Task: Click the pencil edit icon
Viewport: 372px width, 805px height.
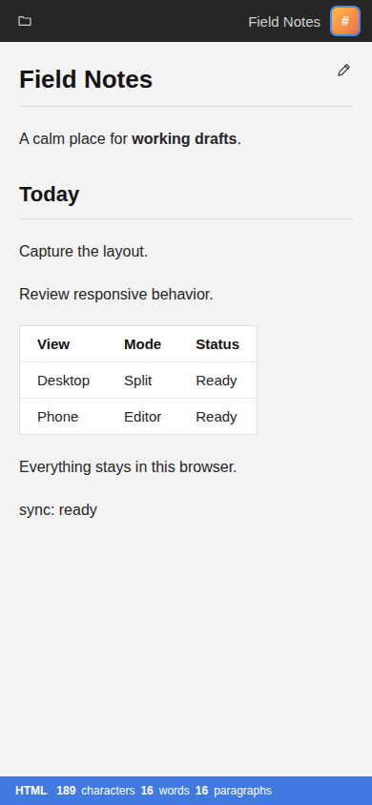Action: 343,71
